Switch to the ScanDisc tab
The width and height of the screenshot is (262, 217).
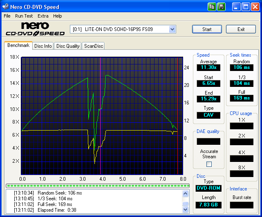tap(94, 46)
